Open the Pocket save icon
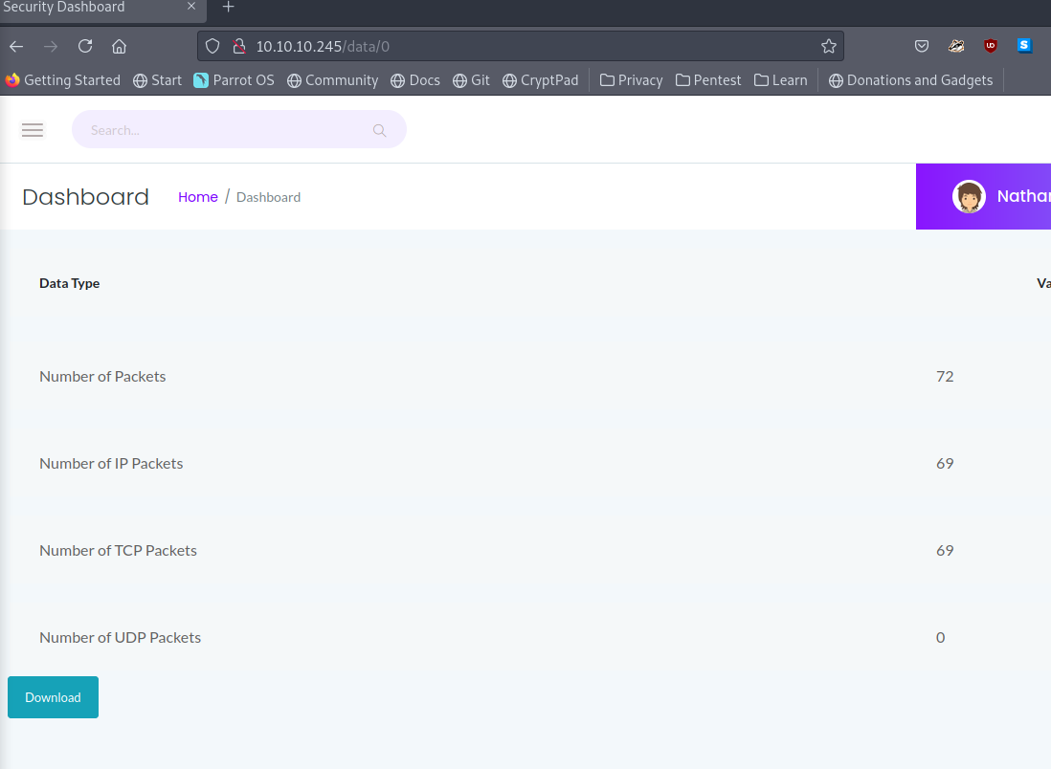 click(922, 46)
